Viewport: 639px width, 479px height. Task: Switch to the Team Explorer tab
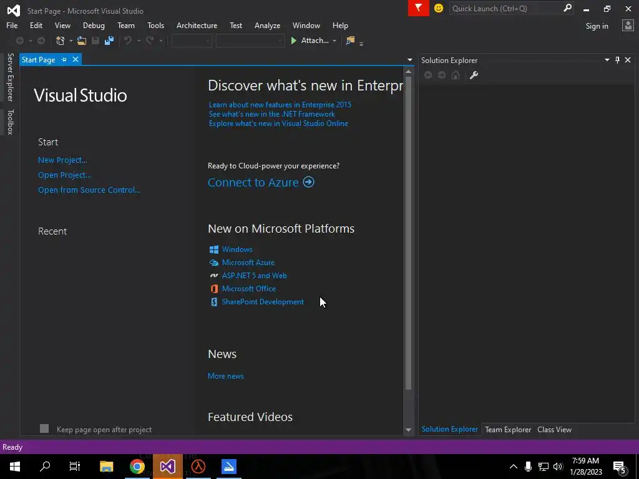508,429
